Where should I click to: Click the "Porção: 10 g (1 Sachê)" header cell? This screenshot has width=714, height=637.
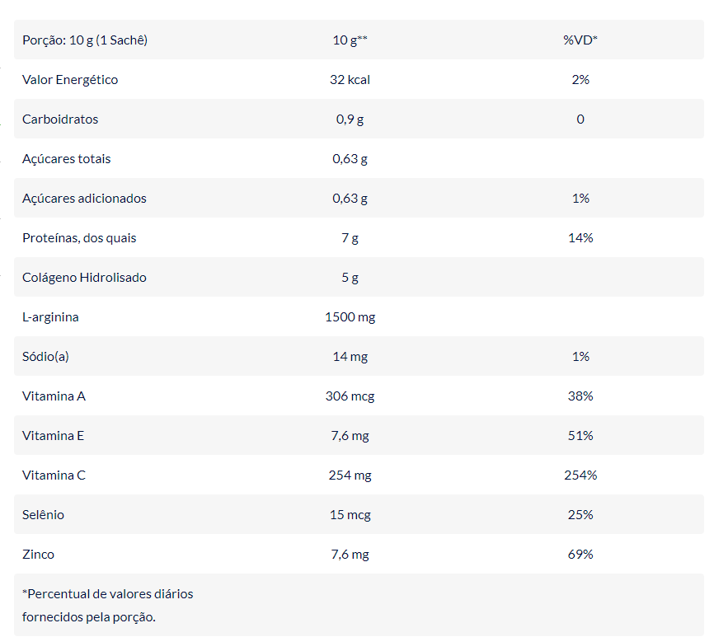pyautogui.click(x=85, y=40)
